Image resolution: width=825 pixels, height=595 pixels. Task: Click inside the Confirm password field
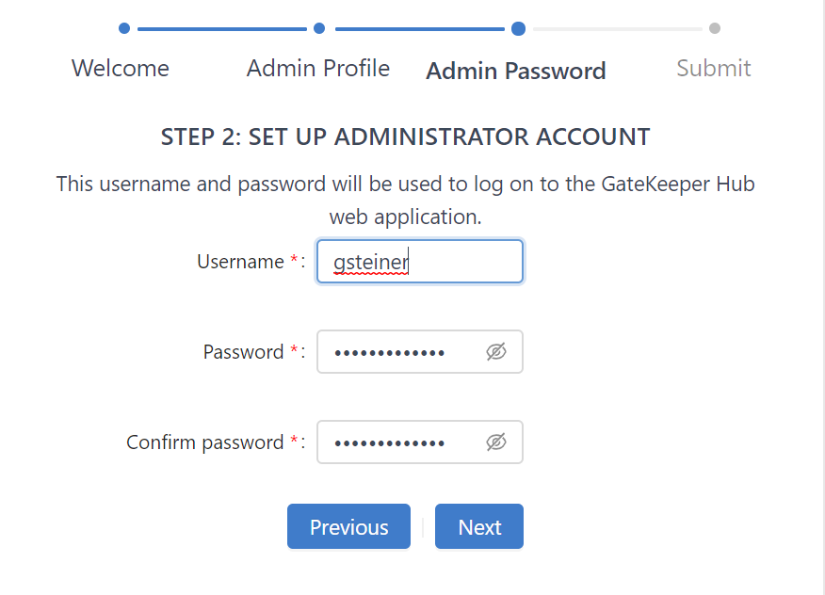[396, 442]
